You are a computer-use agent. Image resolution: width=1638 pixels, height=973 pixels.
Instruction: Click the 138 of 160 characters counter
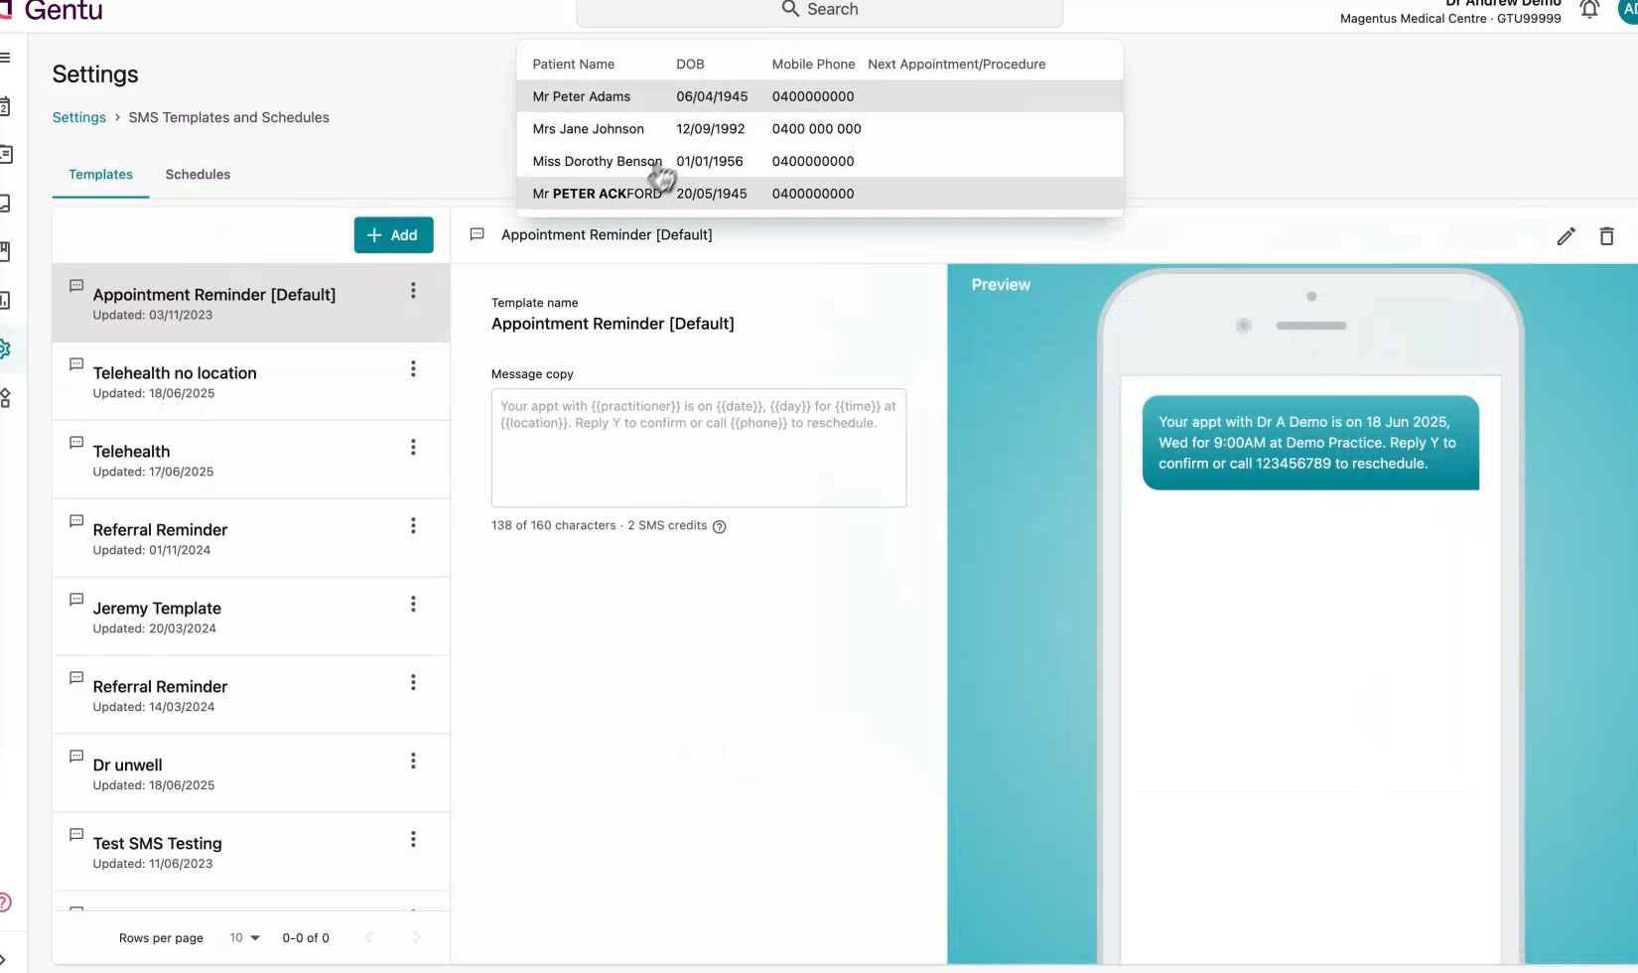pyautogui.click(x=553, y=526)
